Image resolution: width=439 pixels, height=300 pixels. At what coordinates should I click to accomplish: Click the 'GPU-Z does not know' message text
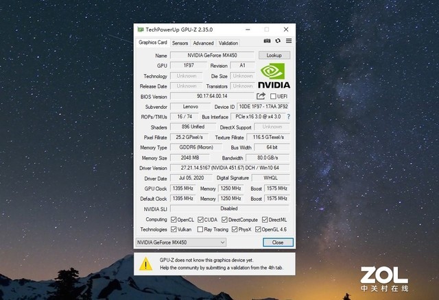(206, 260)
